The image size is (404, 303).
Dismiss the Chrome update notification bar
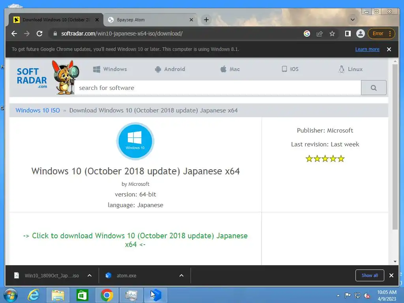[x=389, y=49]
